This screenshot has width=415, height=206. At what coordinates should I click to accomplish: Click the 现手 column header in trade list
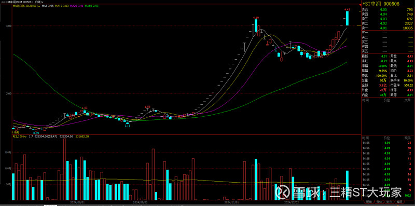click(408, 138)
